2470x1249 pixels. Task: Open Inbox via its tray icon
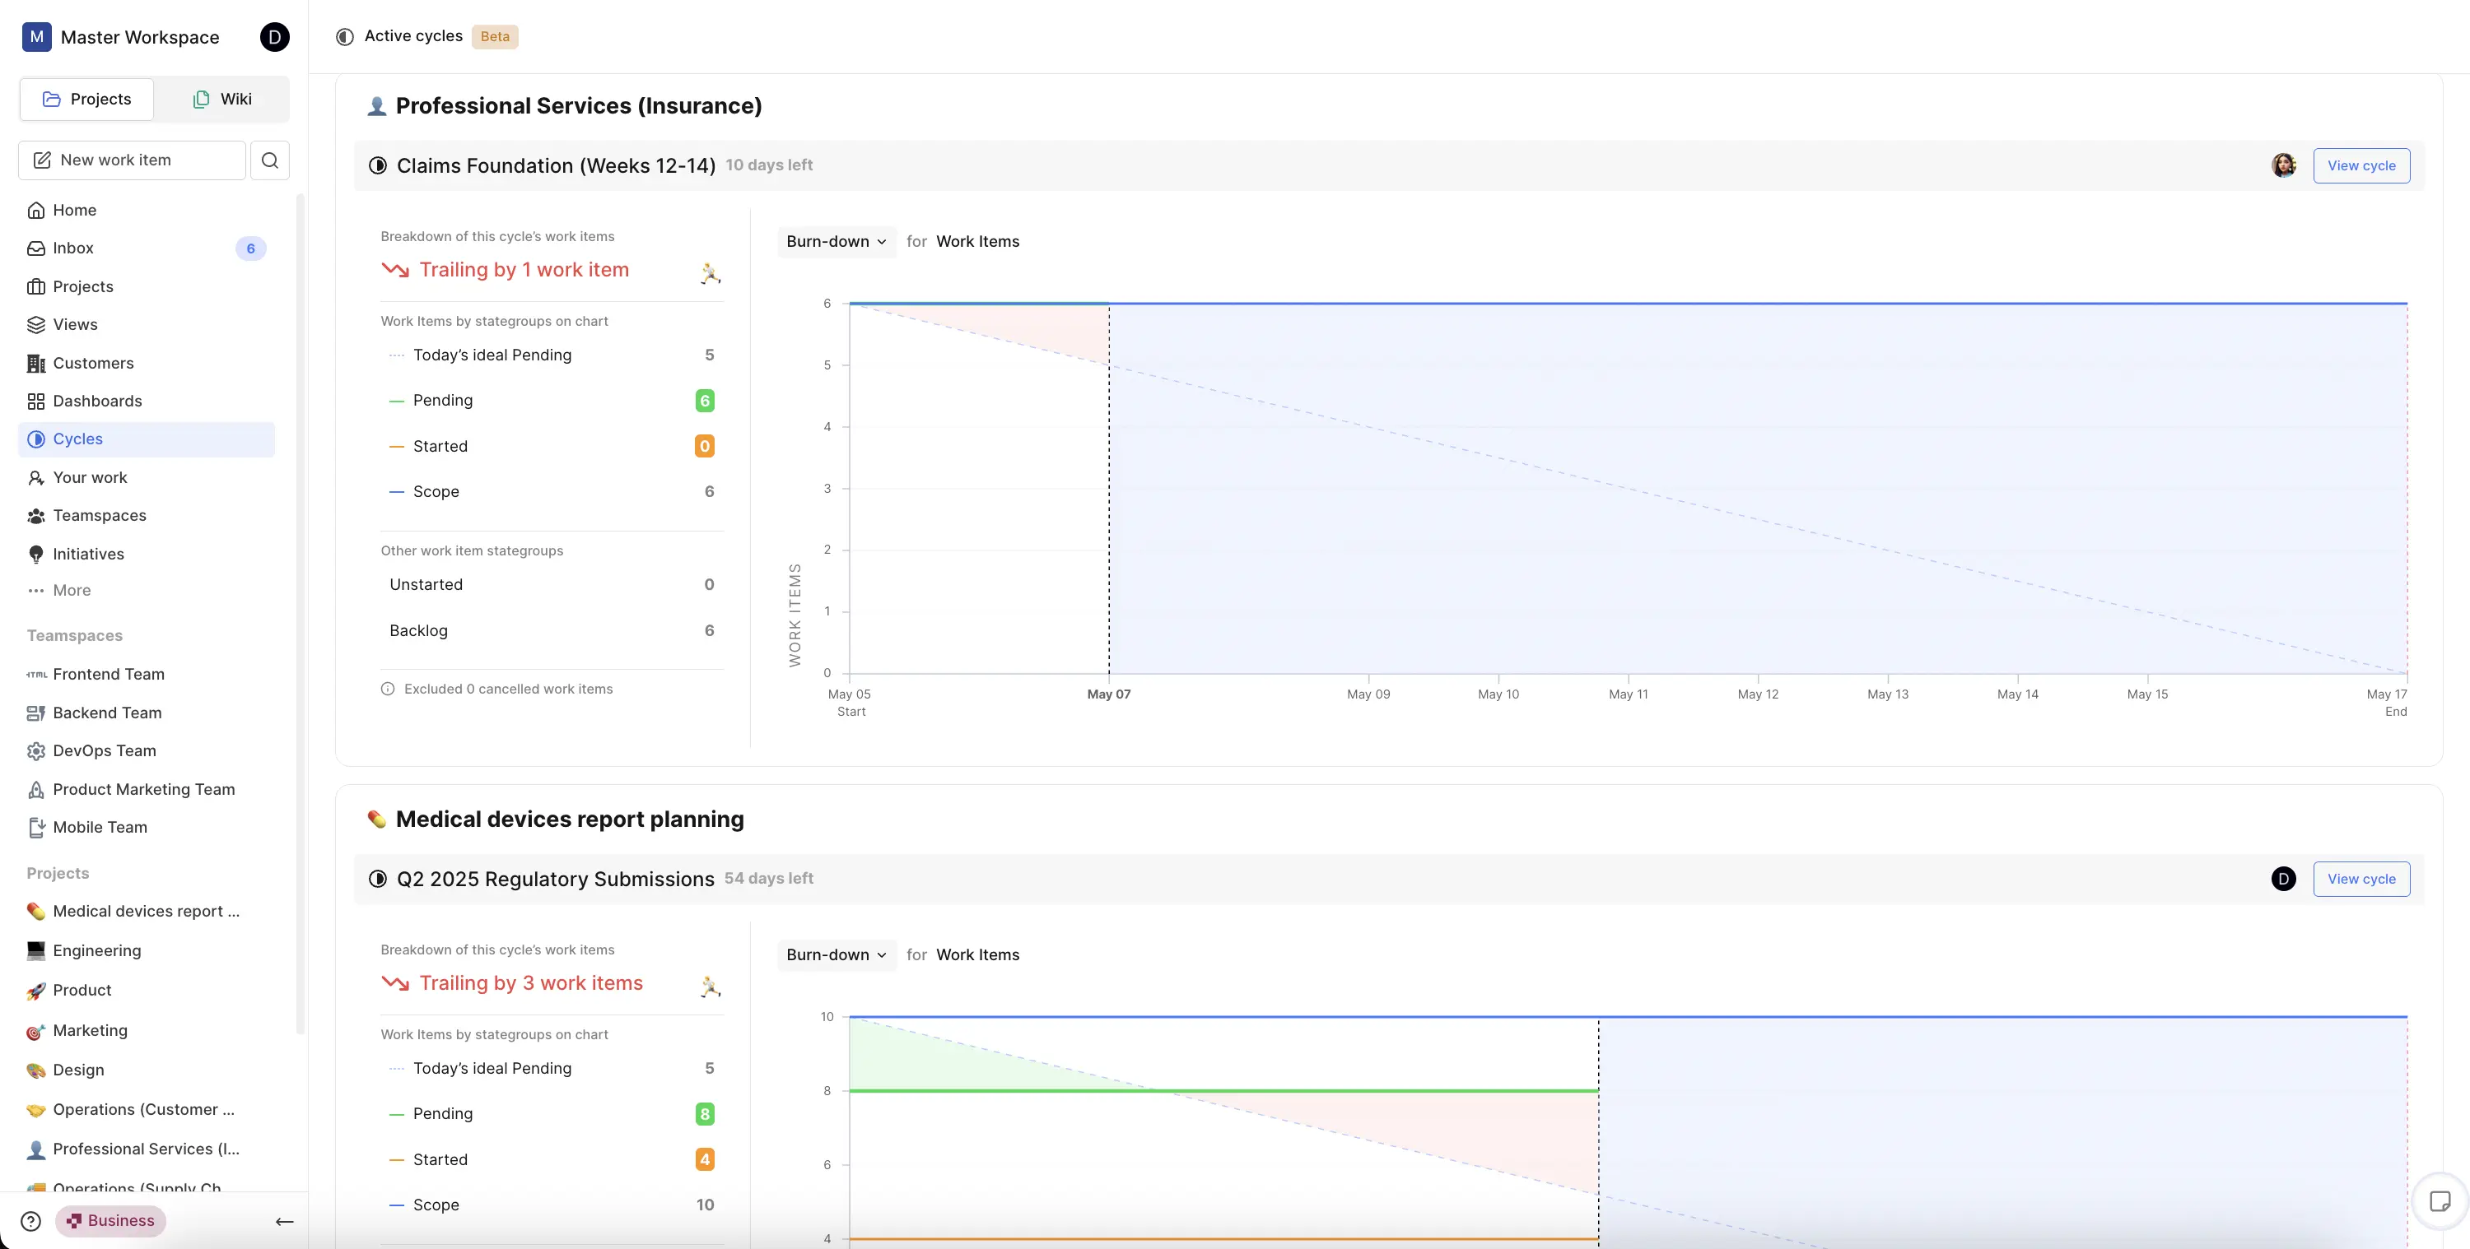[36, 248]
